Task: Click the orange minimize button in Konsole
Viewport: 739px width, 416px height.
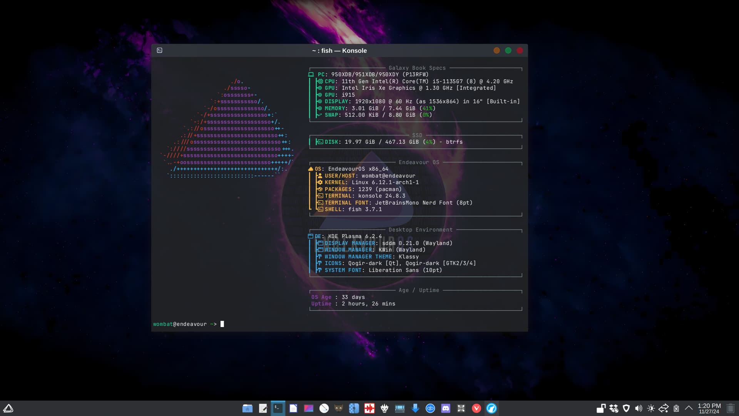Action: click(x=497, y=50)
